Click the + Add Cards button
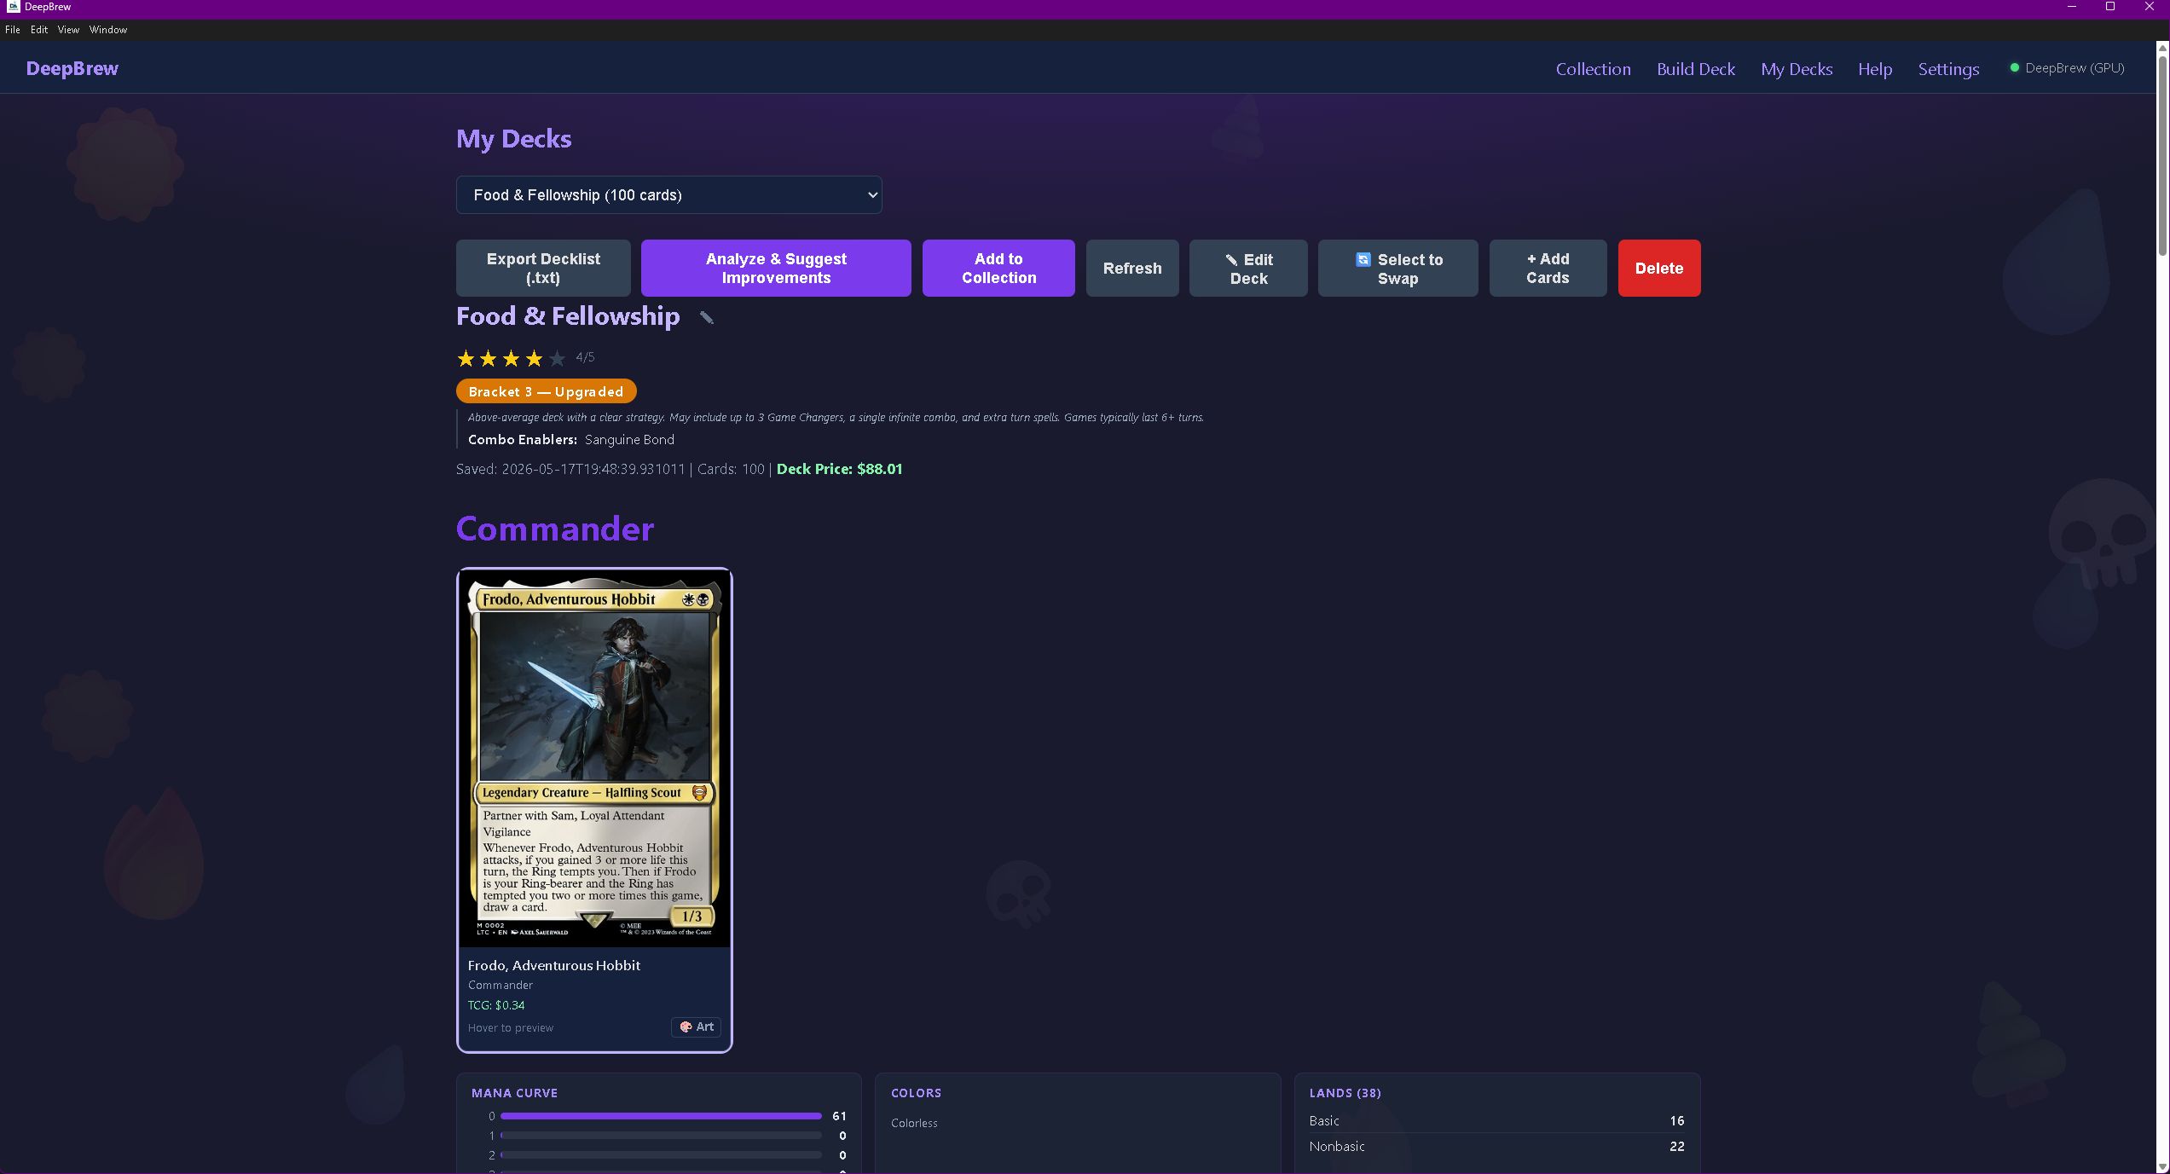 (x=1548, y=269)
